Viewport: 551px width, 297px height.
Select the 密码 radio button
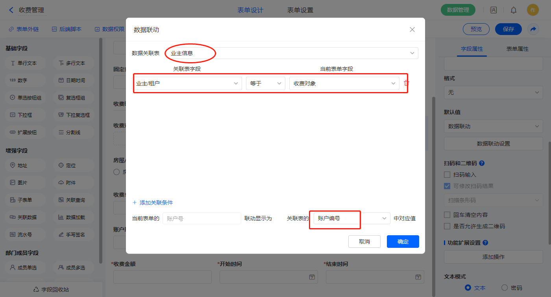tap(504, 288)
